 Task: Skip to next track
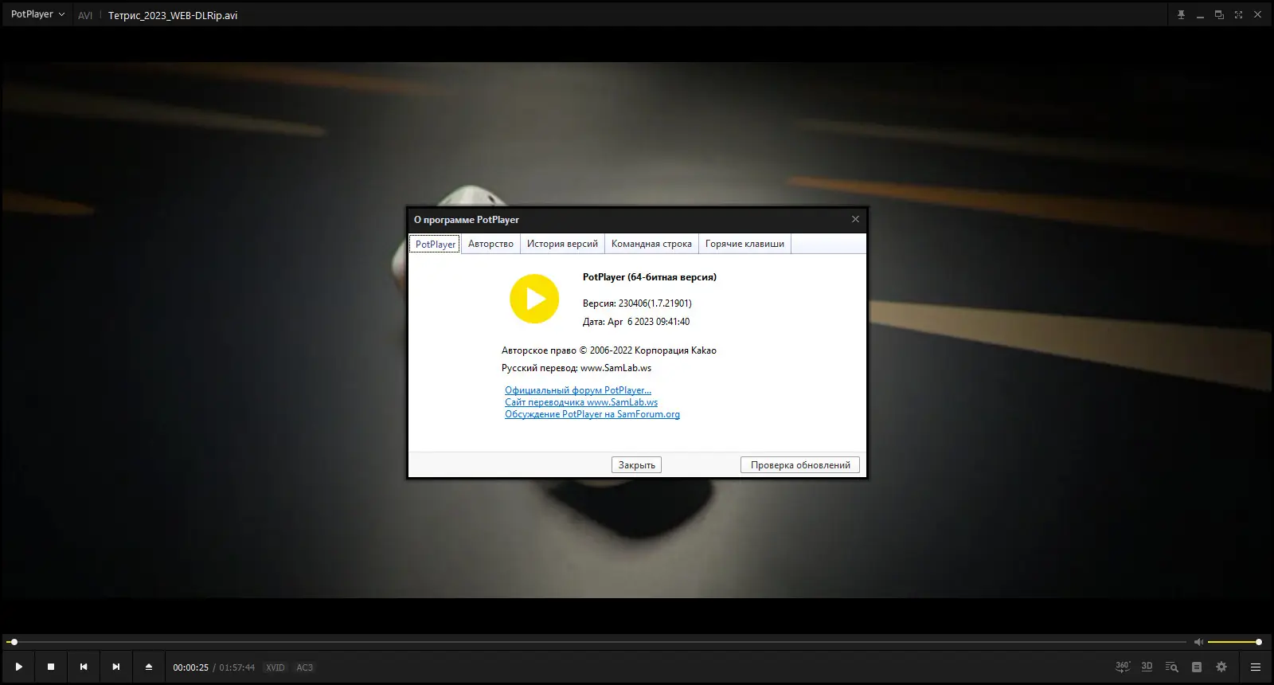116,667
